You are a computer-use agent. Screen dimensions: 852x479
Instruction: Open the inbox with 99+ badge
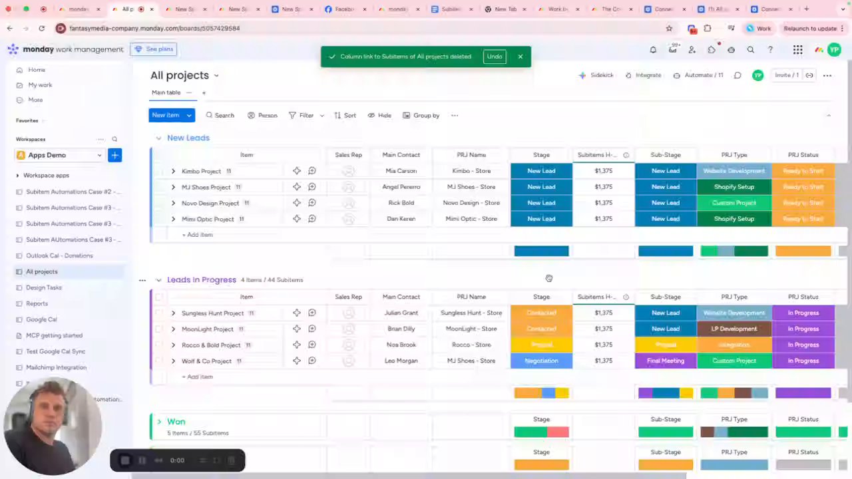[x=673, y=50]
